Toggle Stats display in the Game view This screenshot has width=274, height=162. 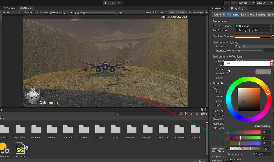point(189,12)
